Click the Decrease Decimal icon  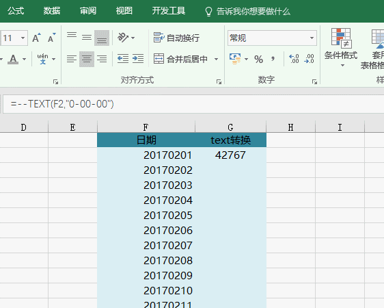[309, 59]
